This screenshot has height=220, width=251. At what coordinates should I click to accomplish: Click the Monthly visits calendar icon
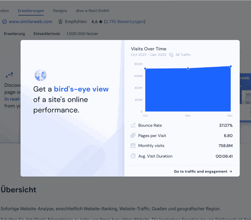[133, 146]
